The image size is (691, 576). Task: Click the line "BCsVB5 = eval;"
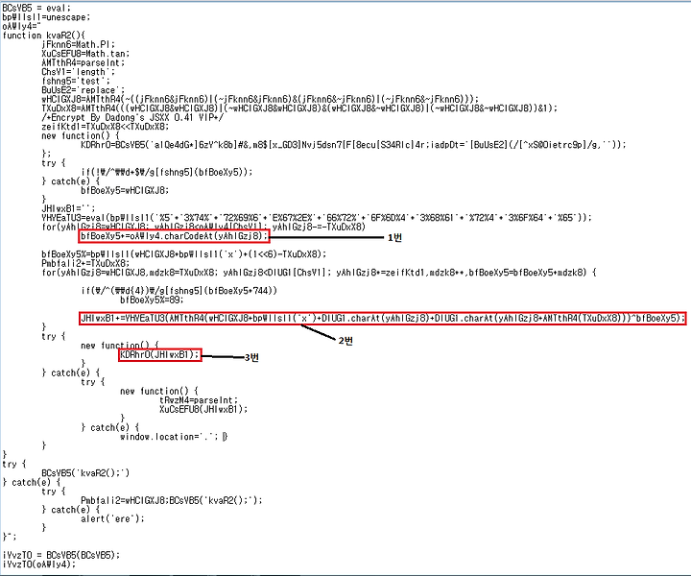(x=36, y=8)
